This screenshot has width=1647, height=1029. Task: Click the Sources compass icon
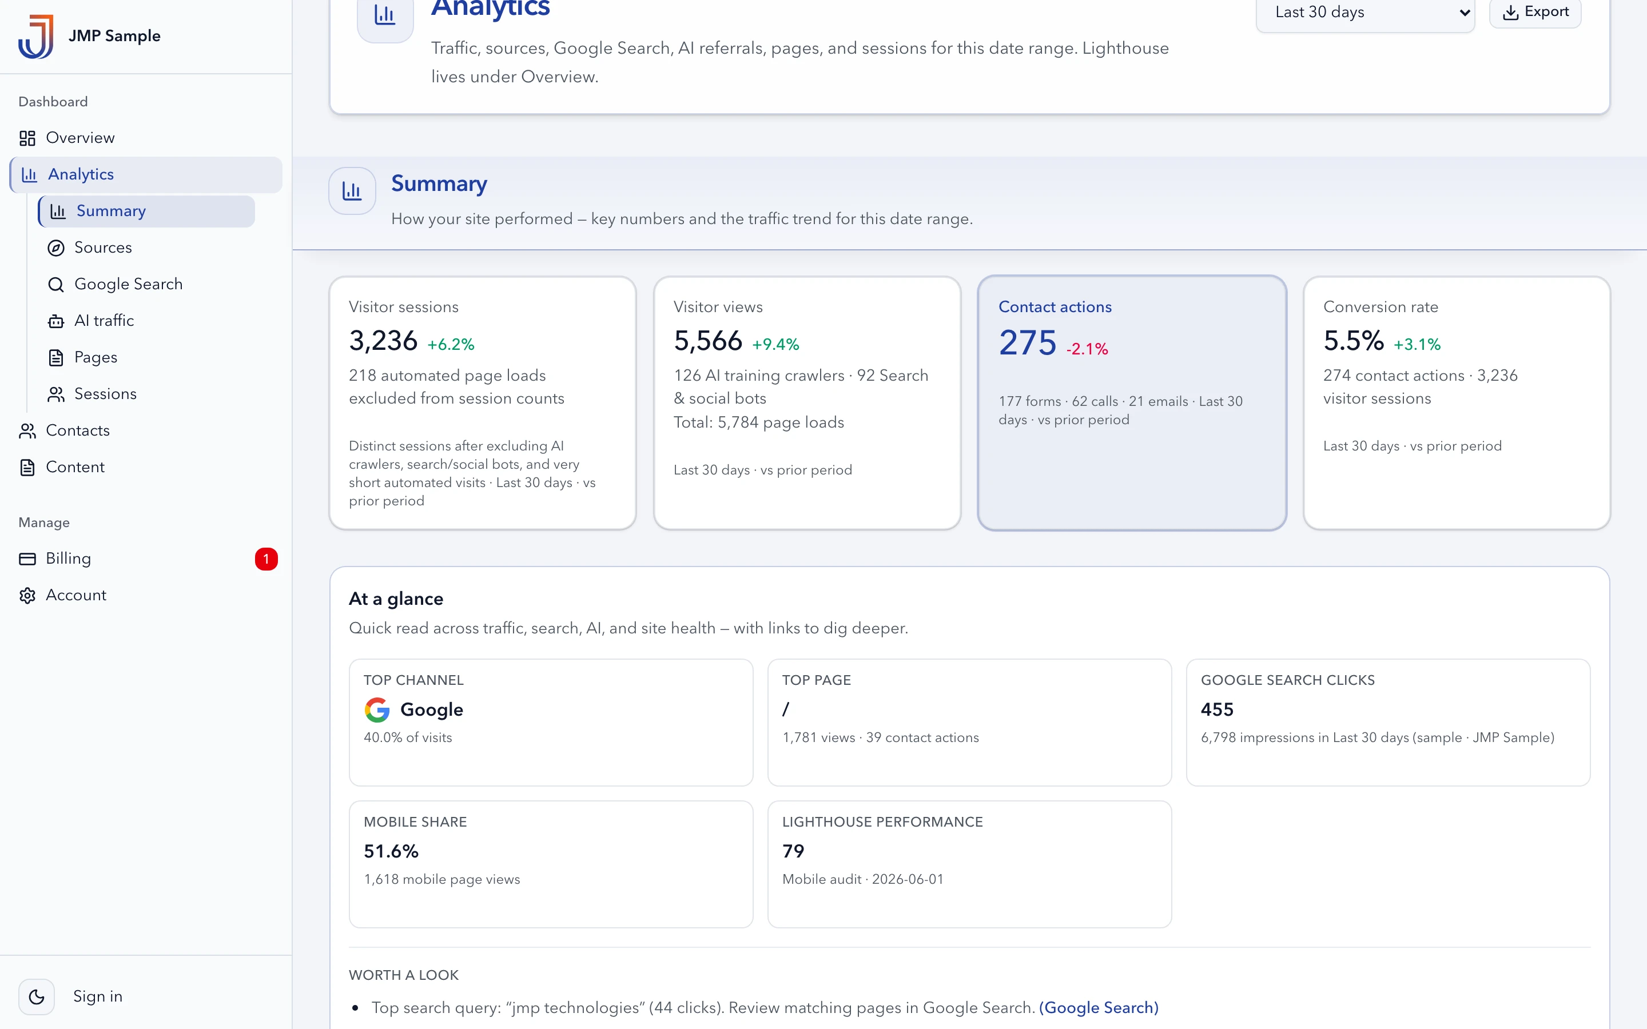coord(56,248)
